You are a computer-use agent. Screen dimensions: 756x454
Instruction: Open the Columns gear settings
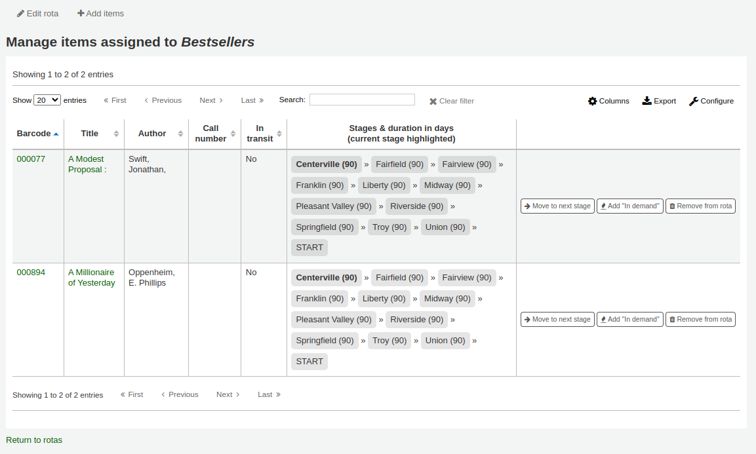click(593, 101)
